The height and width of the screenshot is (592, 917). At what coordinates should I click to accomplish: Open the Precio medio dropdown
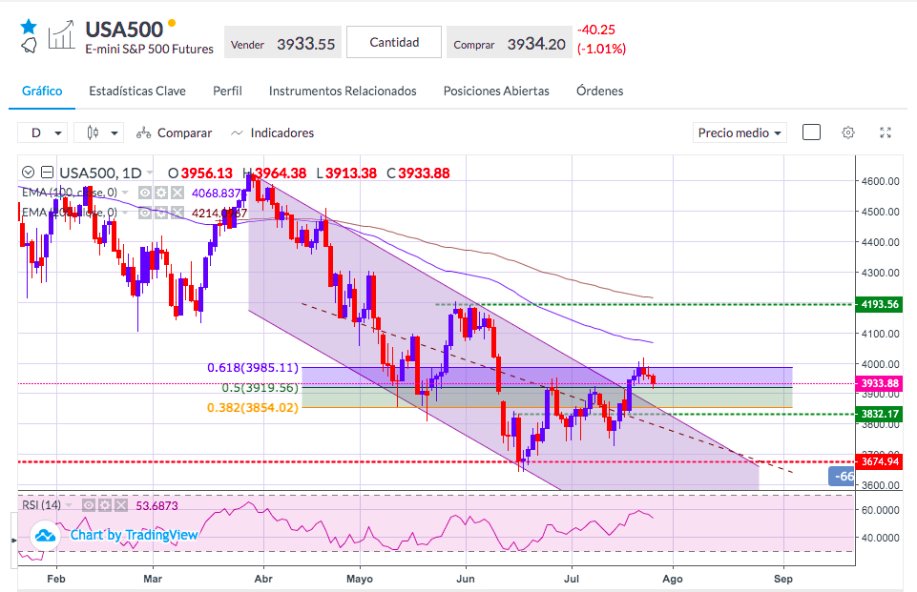coord(740,133)
